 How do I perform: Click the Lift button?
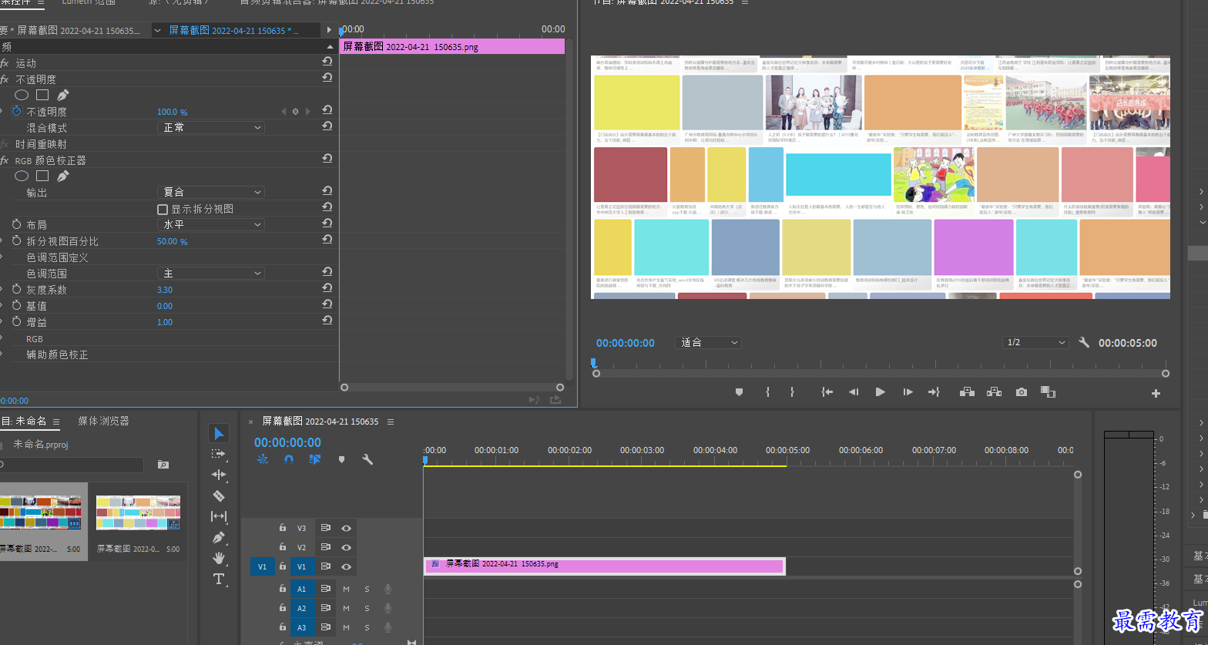point(967,392)
